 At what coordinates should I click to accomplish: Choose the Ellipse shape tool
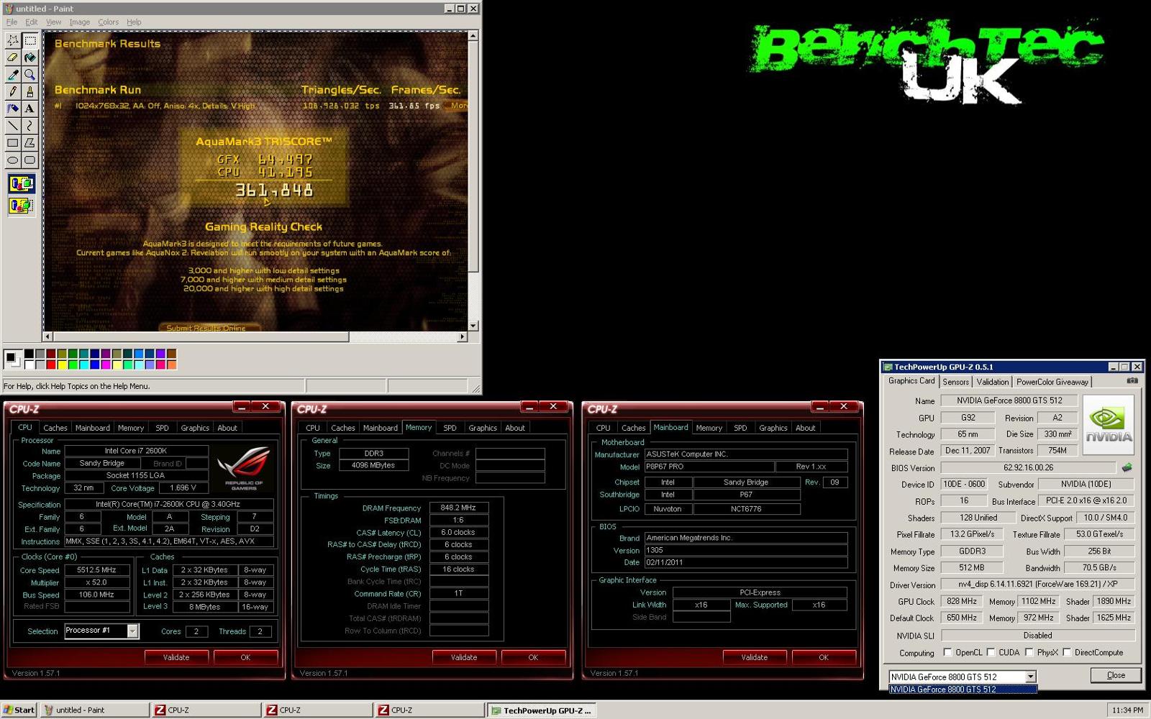(13, 160)
